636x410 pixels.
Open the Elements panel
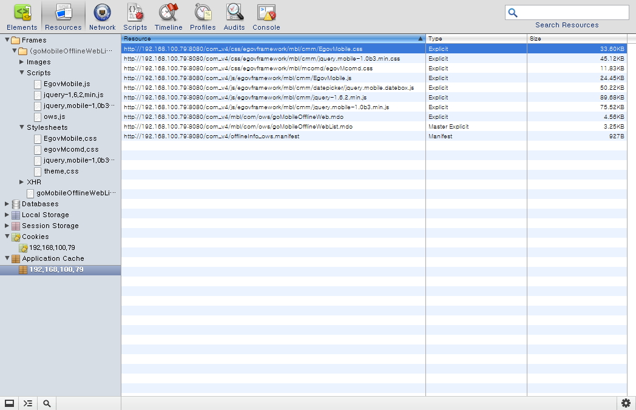point(22,16)
